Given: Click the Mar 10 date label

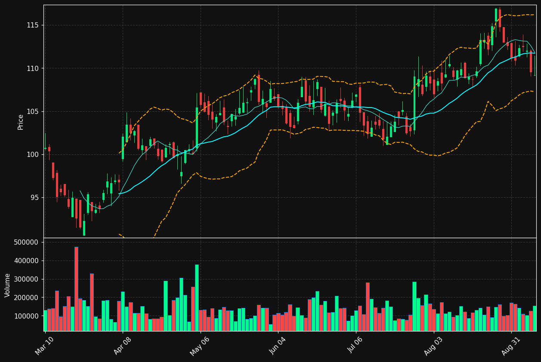Looking at the screenshot, I should [45, 345].
